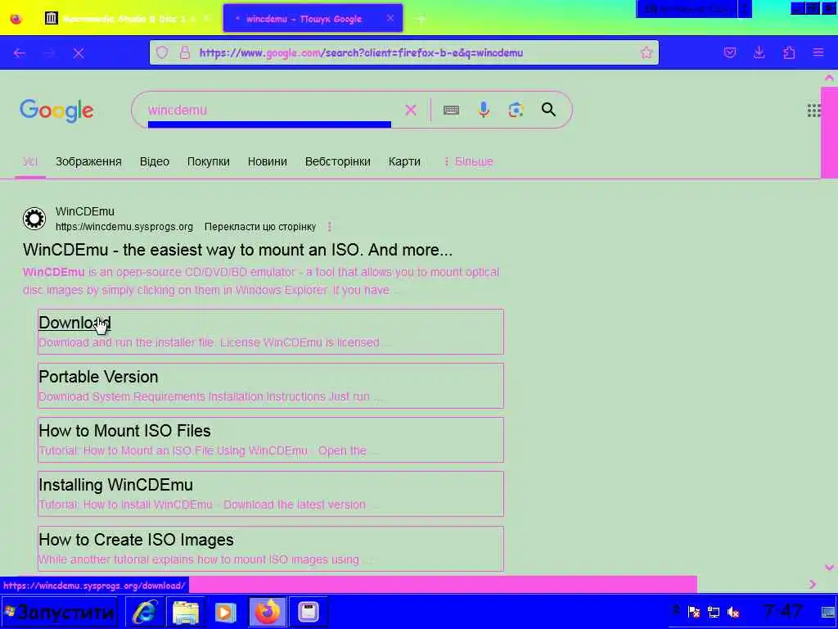Open the Зображення results tab

(x=88, y=161)
